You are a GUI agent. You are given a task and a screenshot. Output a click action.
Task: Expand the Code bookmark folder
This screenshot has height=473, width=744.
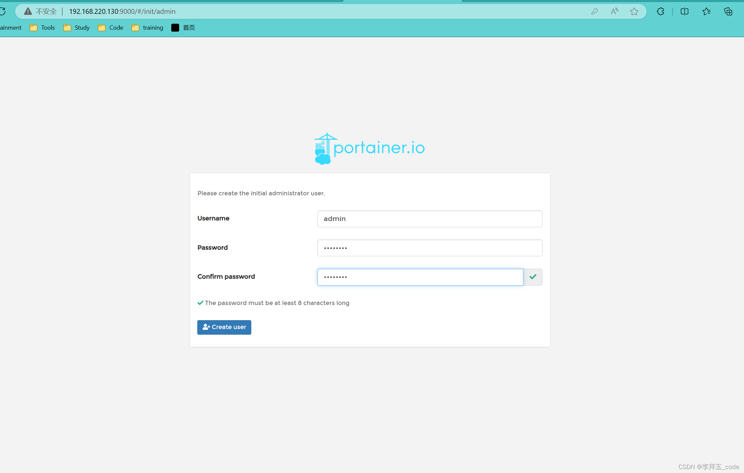click(111, 28)
